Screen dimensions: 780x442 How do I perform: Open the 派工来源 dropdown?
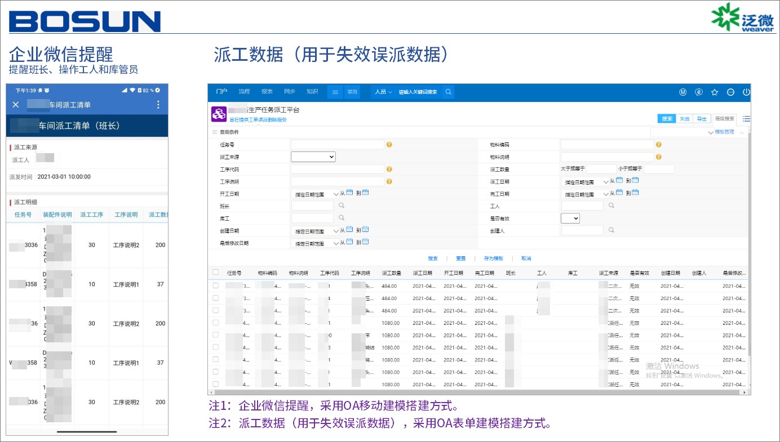coord(313,157)
